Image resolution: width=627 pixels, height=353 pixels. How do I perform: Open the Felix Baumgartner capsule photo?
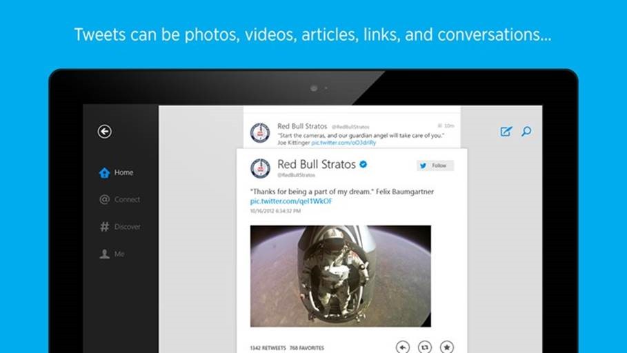pos(341,276)
